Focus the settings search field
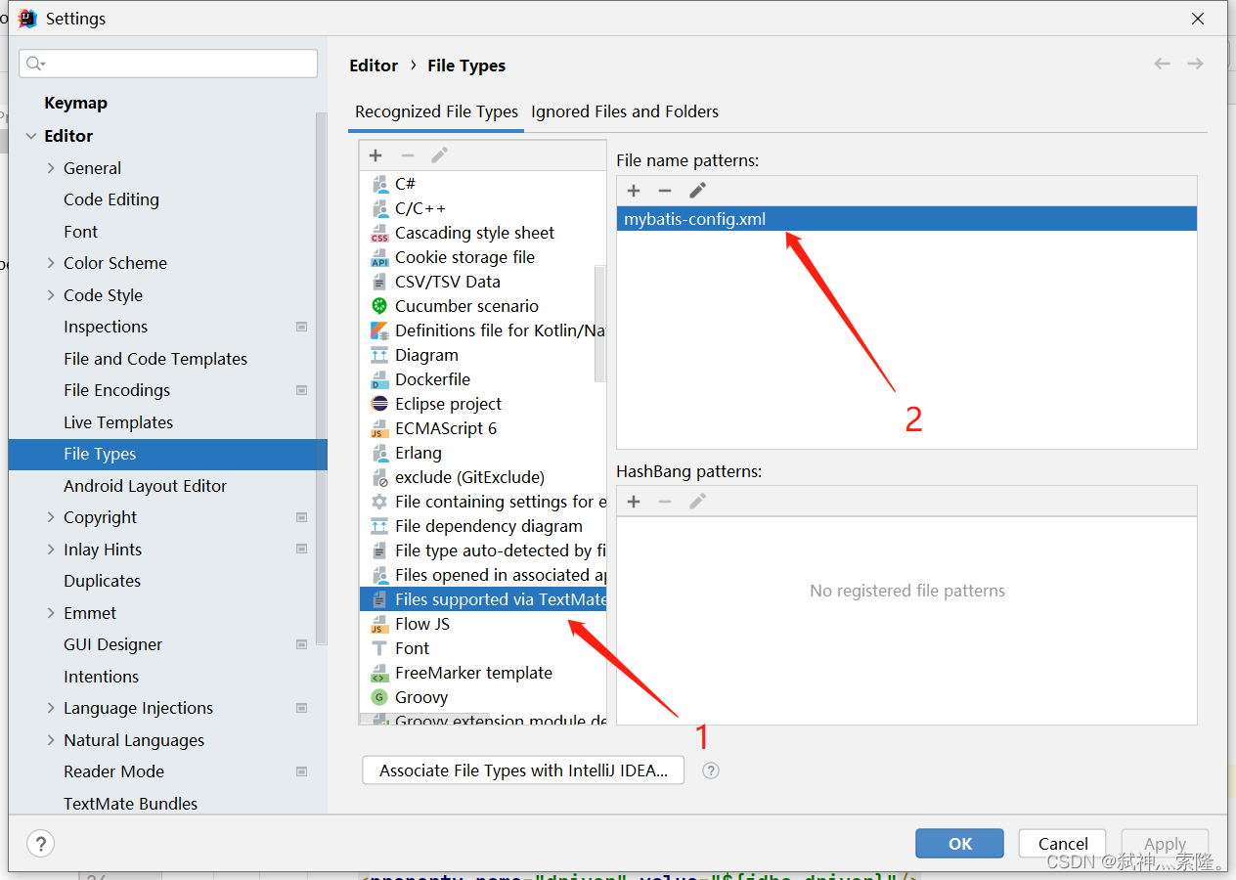 click(168, 64)
